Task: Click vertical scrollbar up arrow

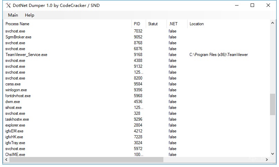Action: (272, 23)
